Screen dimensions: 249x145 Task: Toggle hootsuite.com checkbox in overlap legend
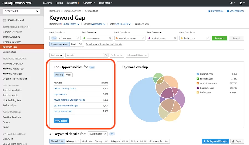198,88
